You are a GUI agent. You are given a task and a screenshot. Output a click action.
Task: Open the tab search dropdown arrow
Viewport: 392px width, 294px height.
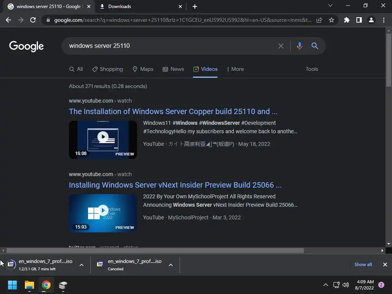(x=330, y=5)
